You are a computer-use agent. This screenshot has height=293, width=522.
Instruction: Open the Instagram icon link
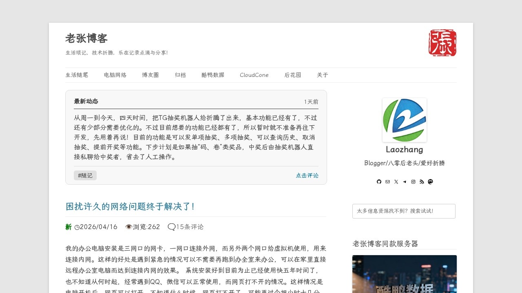click(x=413, y=182)
